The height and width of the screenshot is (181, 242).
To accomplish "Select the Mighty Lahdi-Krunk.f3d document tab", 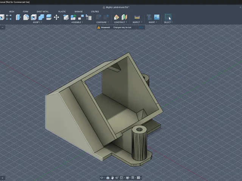I will click(116, 7).
